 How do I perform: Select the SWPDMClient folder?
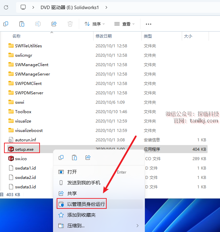[x=29, y=84]
